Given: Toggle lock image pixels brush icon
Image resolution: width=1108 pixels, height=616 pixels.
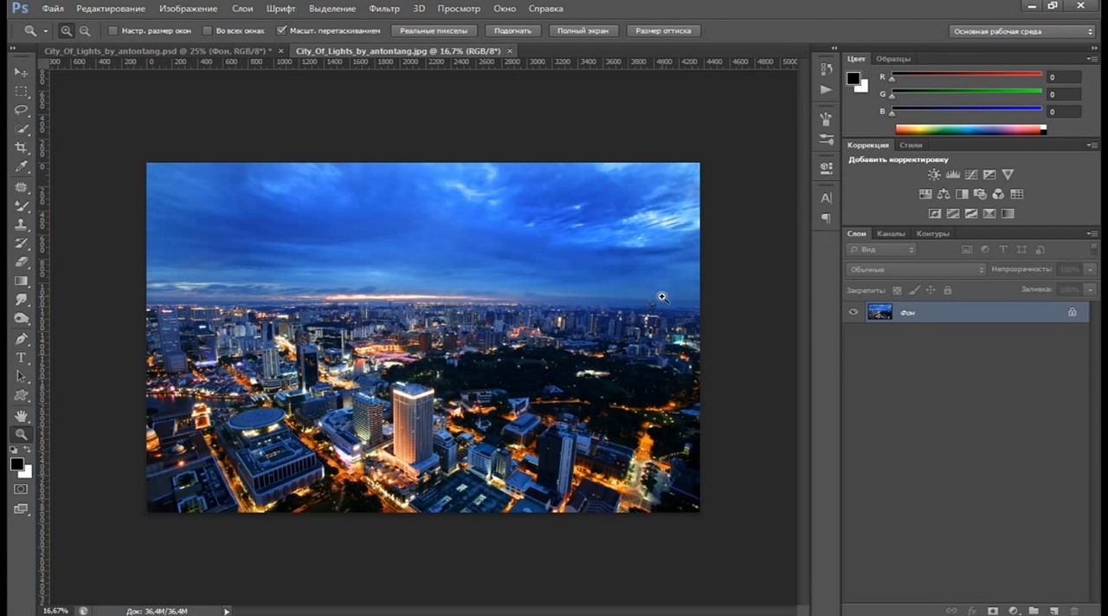Looking at the screenshot, I should [914, 290].
